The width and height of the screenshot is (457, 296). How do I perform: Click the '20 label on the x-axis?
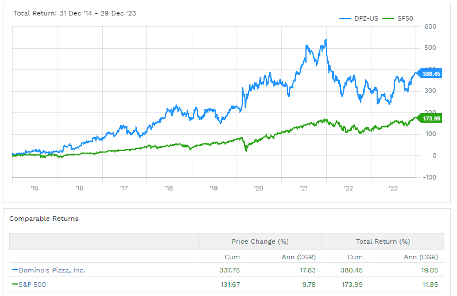coord(258,188)
